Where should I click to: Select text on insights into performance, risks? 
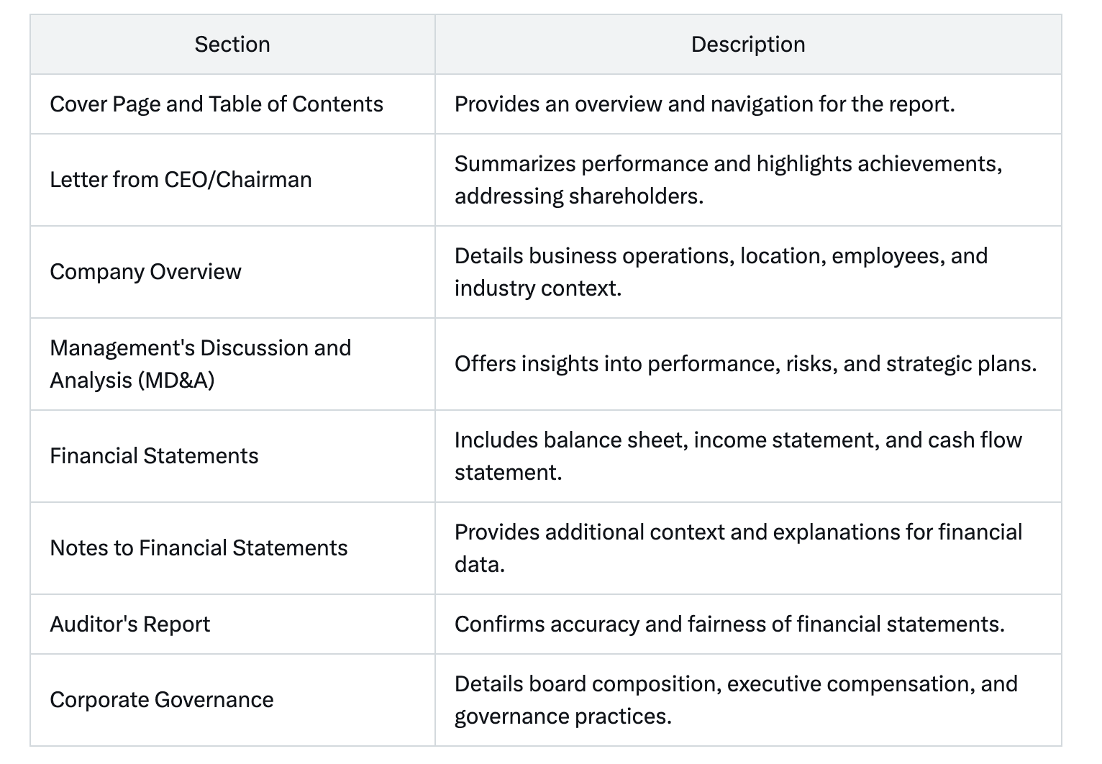(746, 364)
